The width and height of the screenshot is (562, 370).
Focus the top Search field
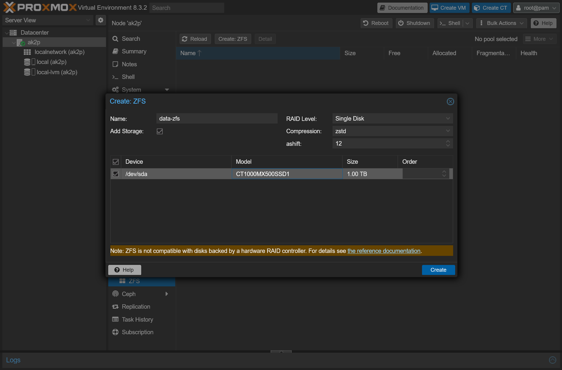(187, 8)
